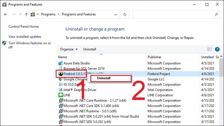224x126 pixels.
Task: Open recent locations dropdown arrow
Action: tap(20, 14)
